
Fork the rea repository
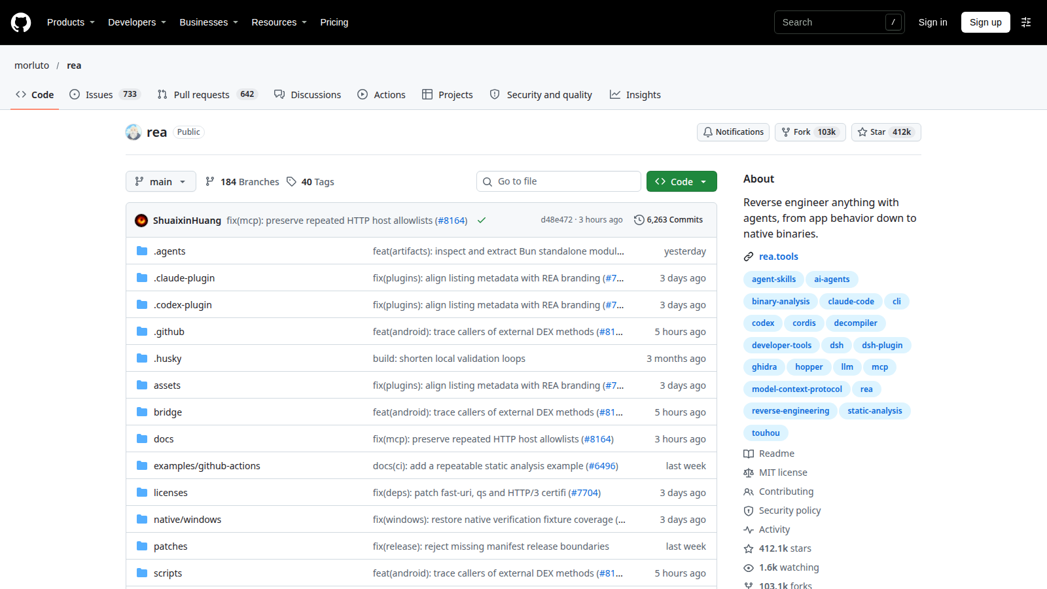coord(810,132)
